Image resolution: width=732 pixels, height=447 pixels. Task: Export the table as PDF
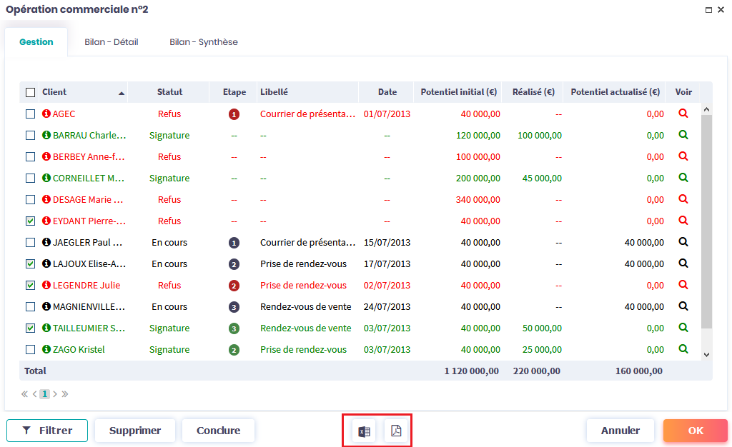396,431
